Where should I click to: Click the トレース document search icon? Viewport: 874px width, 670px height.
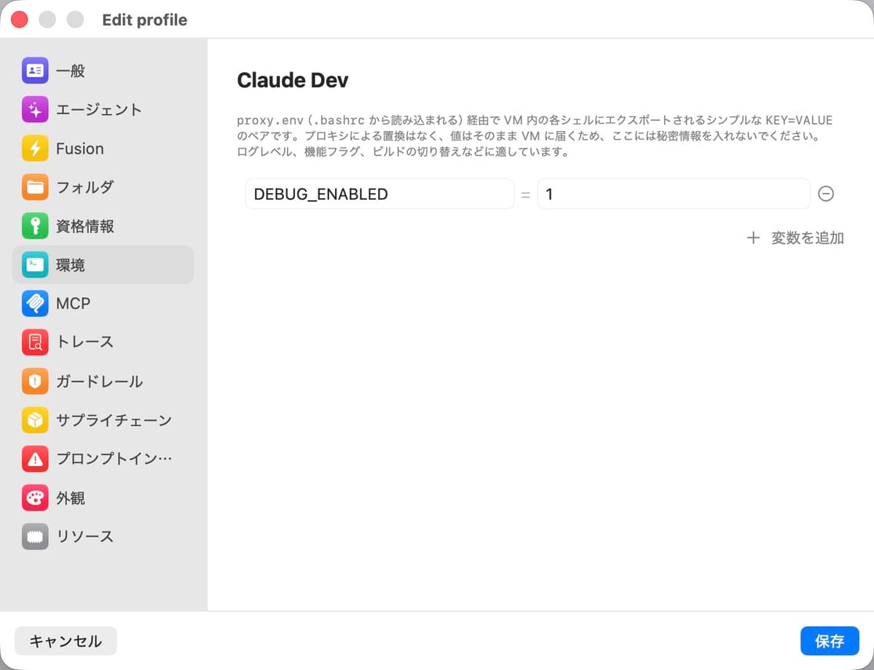(35, 342)
